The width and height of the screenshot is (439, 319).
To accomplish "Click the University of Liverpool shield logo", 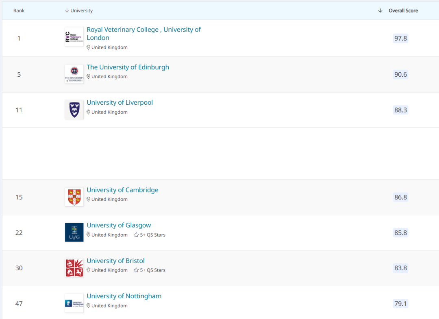I will pyautogui.click(x=74, y=110).
